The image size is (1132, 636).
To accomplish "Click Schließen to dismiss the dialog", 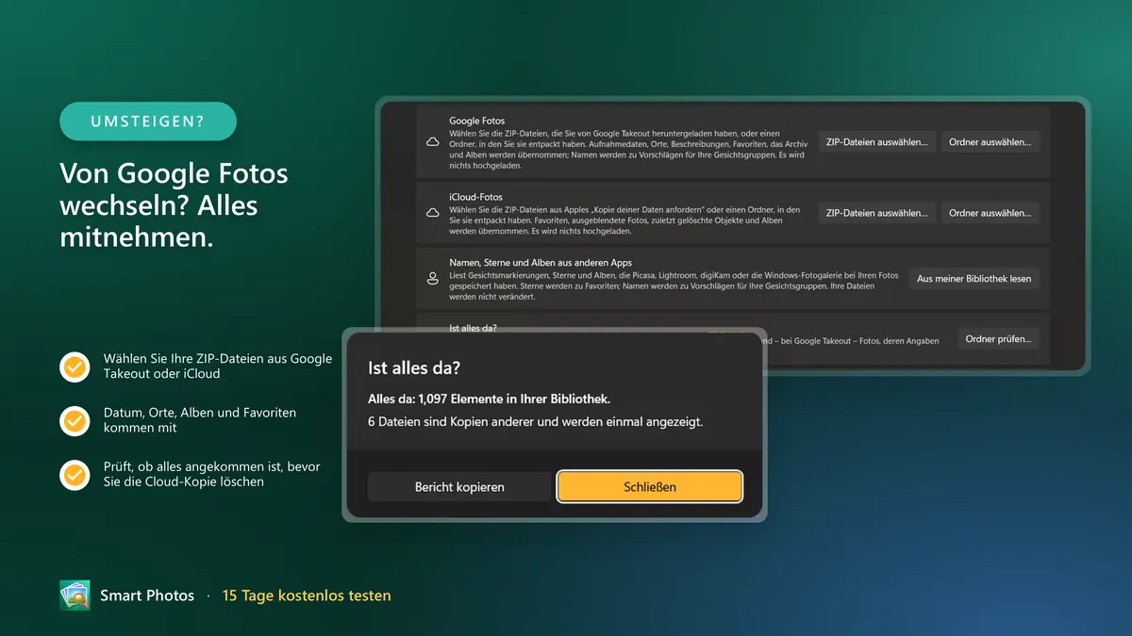I will (x=650, y=487).
